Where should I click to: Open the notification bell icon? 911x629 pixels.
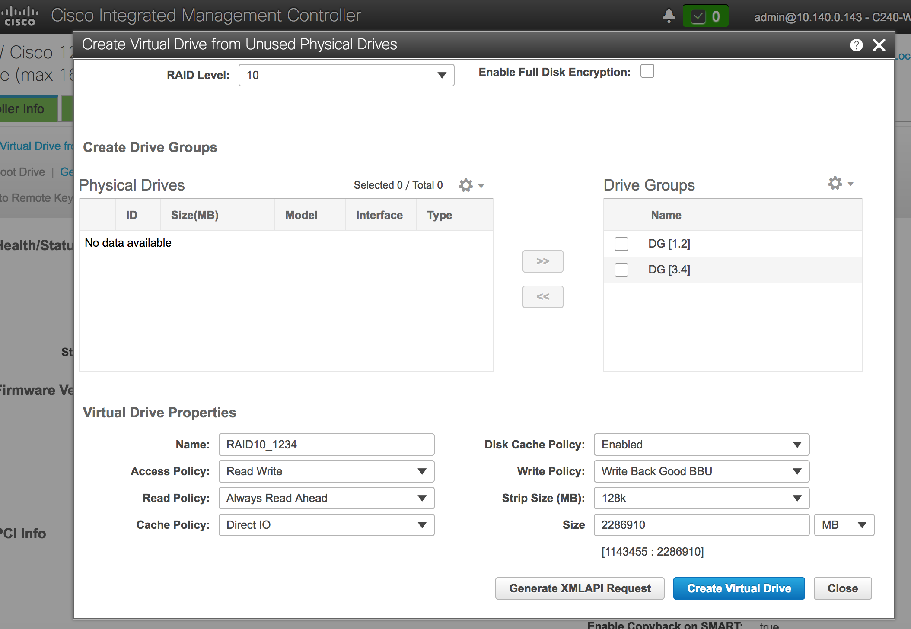click(669, 16)
